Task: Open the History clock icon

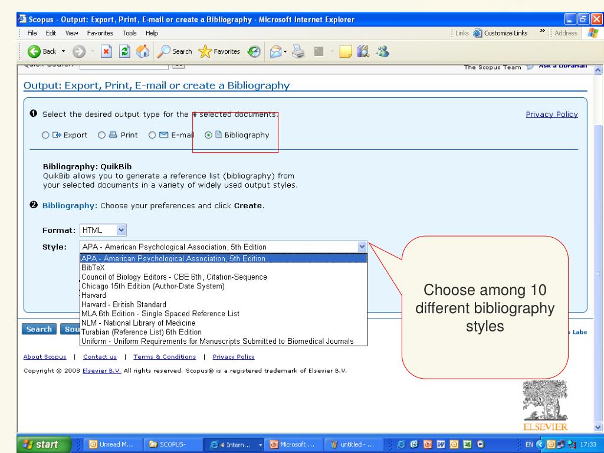Action: pyautogui.click(x=254, y=51)
